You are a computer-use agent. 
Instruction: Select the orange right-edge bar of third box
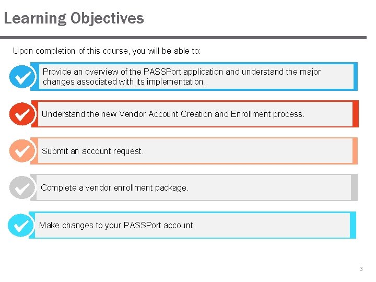355,151
